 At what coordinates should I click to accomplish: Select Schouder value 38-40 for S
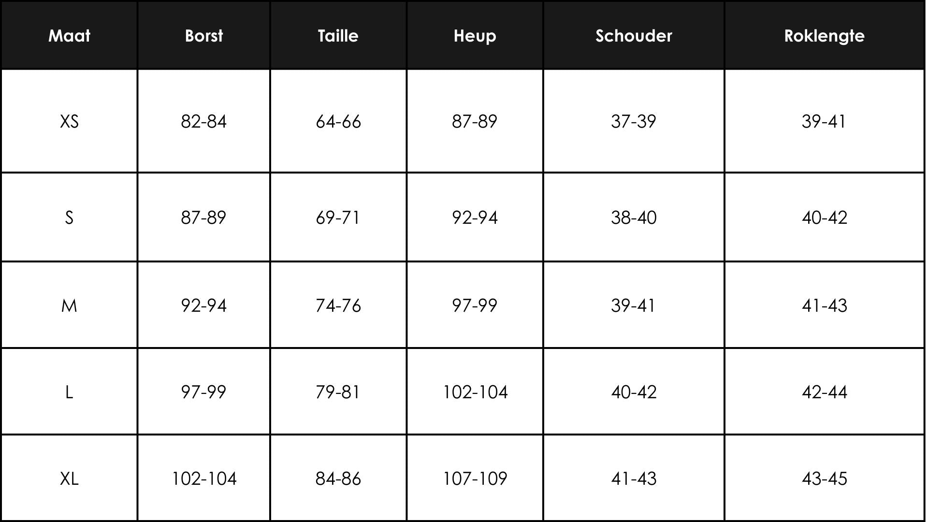point(634,217)
